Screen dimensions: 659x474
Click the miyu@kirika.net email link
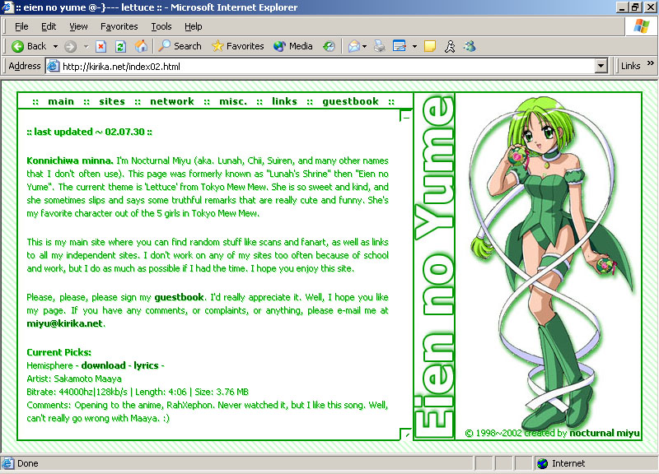click(x=65, y=323)
